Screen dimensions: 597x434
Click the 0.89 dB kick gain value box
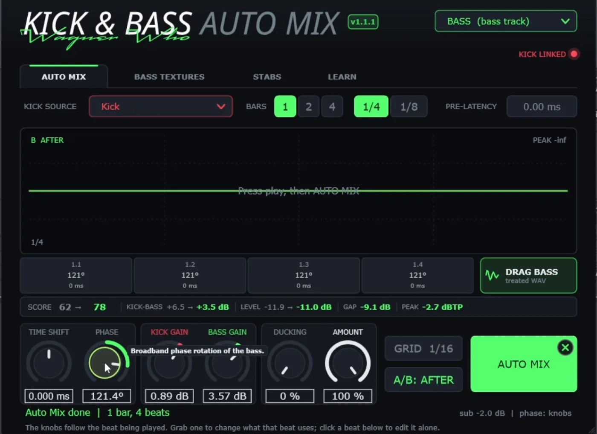point(169,396)
